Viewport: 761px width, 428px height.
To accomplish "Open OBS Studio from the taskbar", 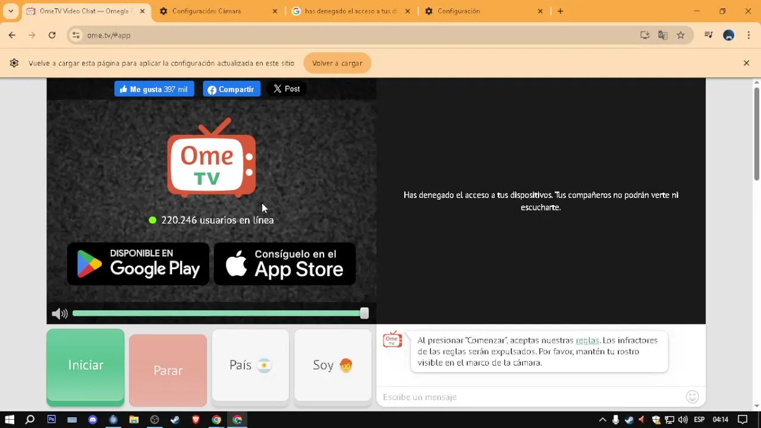I will click(155, 420).
